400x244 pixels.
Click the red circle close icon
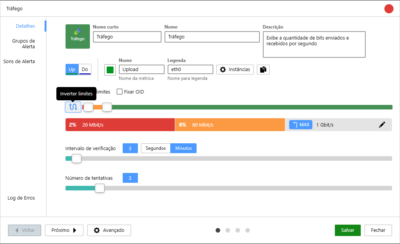coord(389,8)
